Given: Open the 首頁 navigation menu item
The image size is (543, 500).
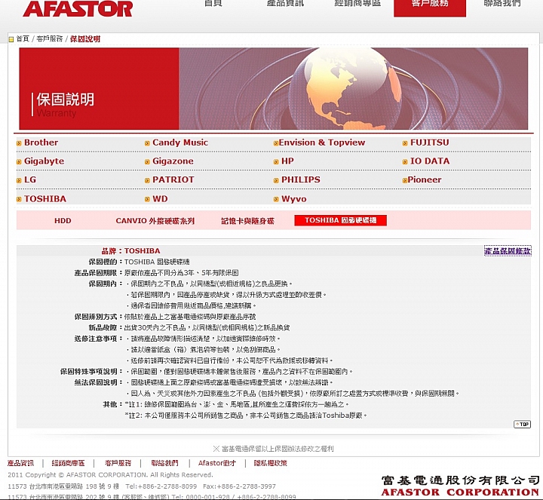Looking at the screenshot, I should [x=213, y=3].
